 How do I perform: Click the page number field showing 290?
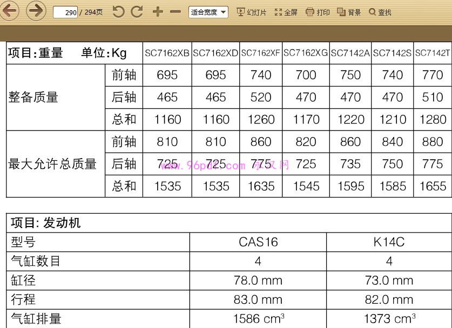click(65, 12)
